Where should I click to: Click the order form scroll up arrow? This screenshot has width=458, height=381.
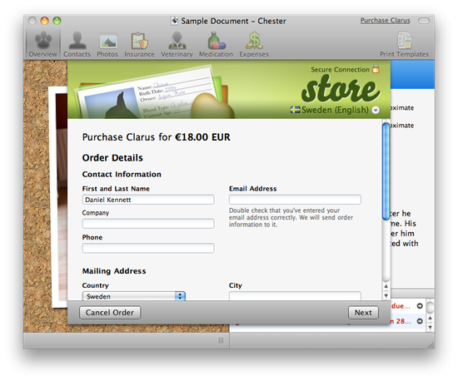point(386,286)
